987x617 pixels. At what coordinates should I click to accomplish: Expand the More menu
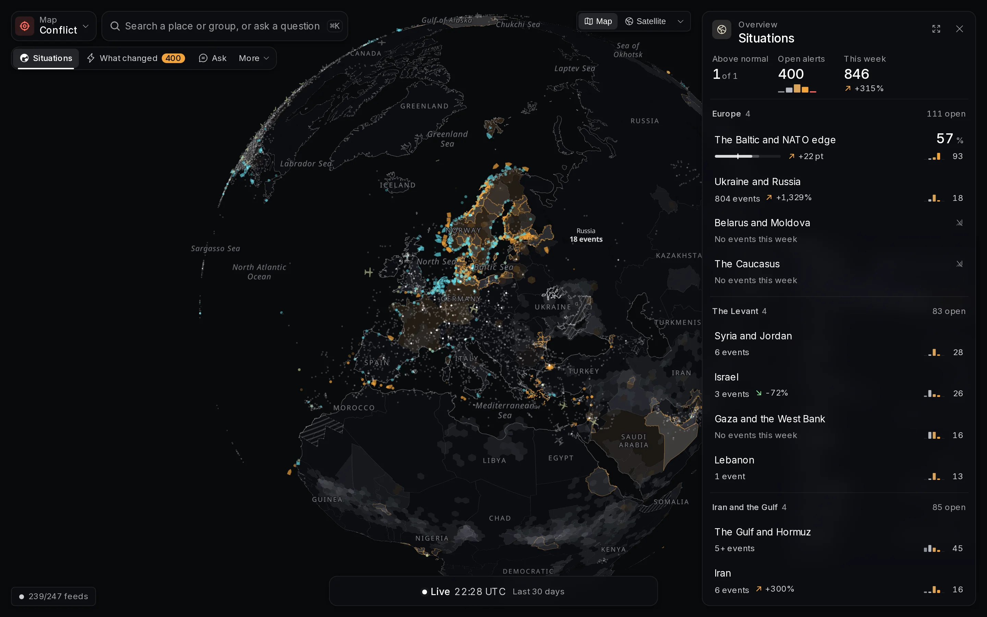pos(254,58)
